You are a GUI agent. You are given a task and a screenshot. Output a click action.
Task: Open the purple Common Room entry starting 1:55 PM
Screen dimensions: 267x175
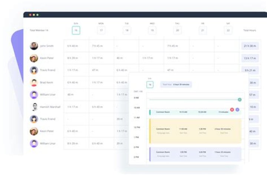(195, 154)
